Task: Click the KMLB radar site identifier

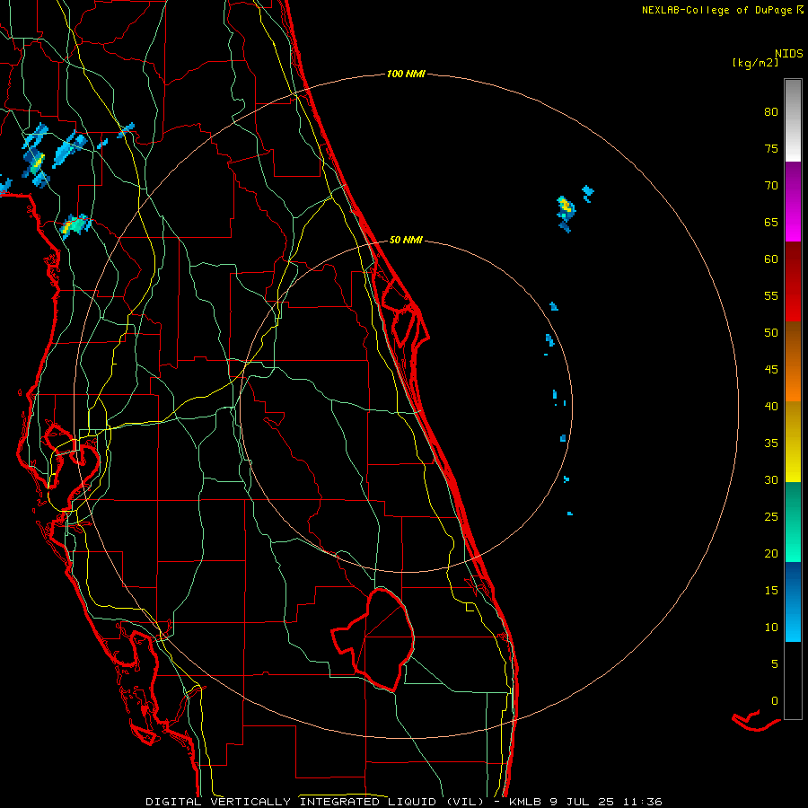Action: (x=525, y=802)
